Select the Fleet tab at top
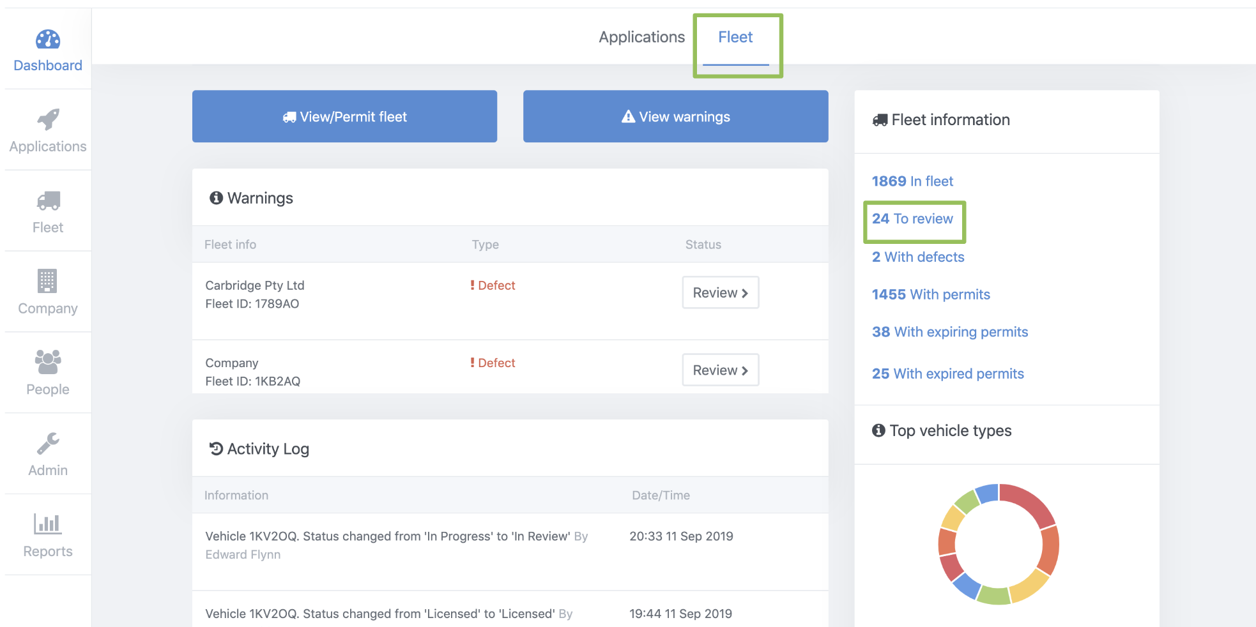This screenshot has width=1256, height=627. point(735,37)
